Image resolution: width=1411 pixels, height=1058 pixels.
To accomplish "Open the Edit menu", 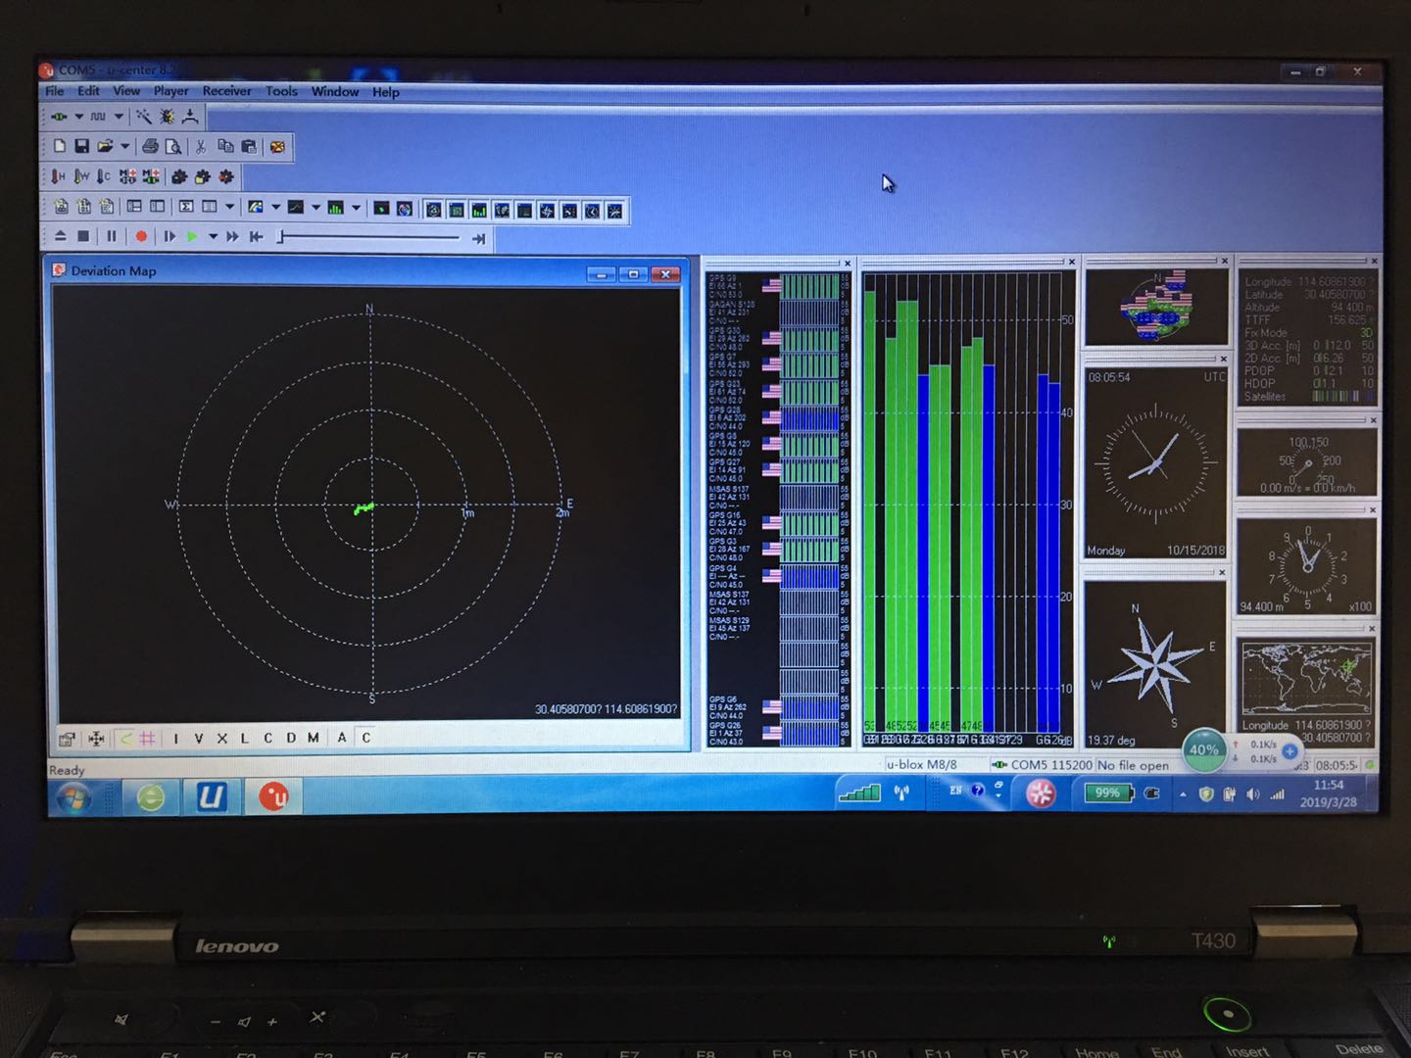I will coord(88,91).
